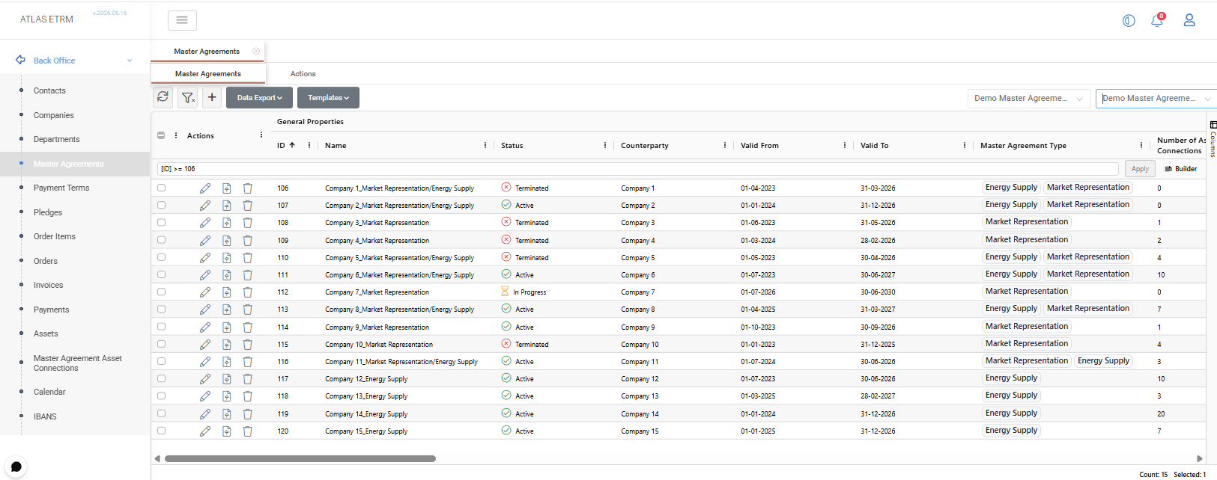Viewport: 1217px width, 480px height.
Task: Copy the Company 5 agreement row
Action: pos(227,258)
